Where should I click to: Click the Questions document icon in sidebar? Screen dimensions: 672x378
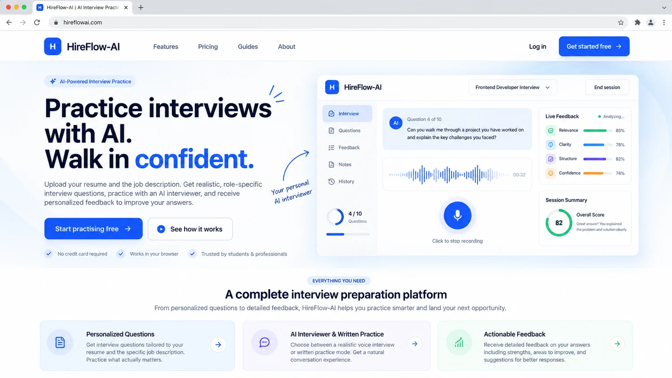click(332, 131)
